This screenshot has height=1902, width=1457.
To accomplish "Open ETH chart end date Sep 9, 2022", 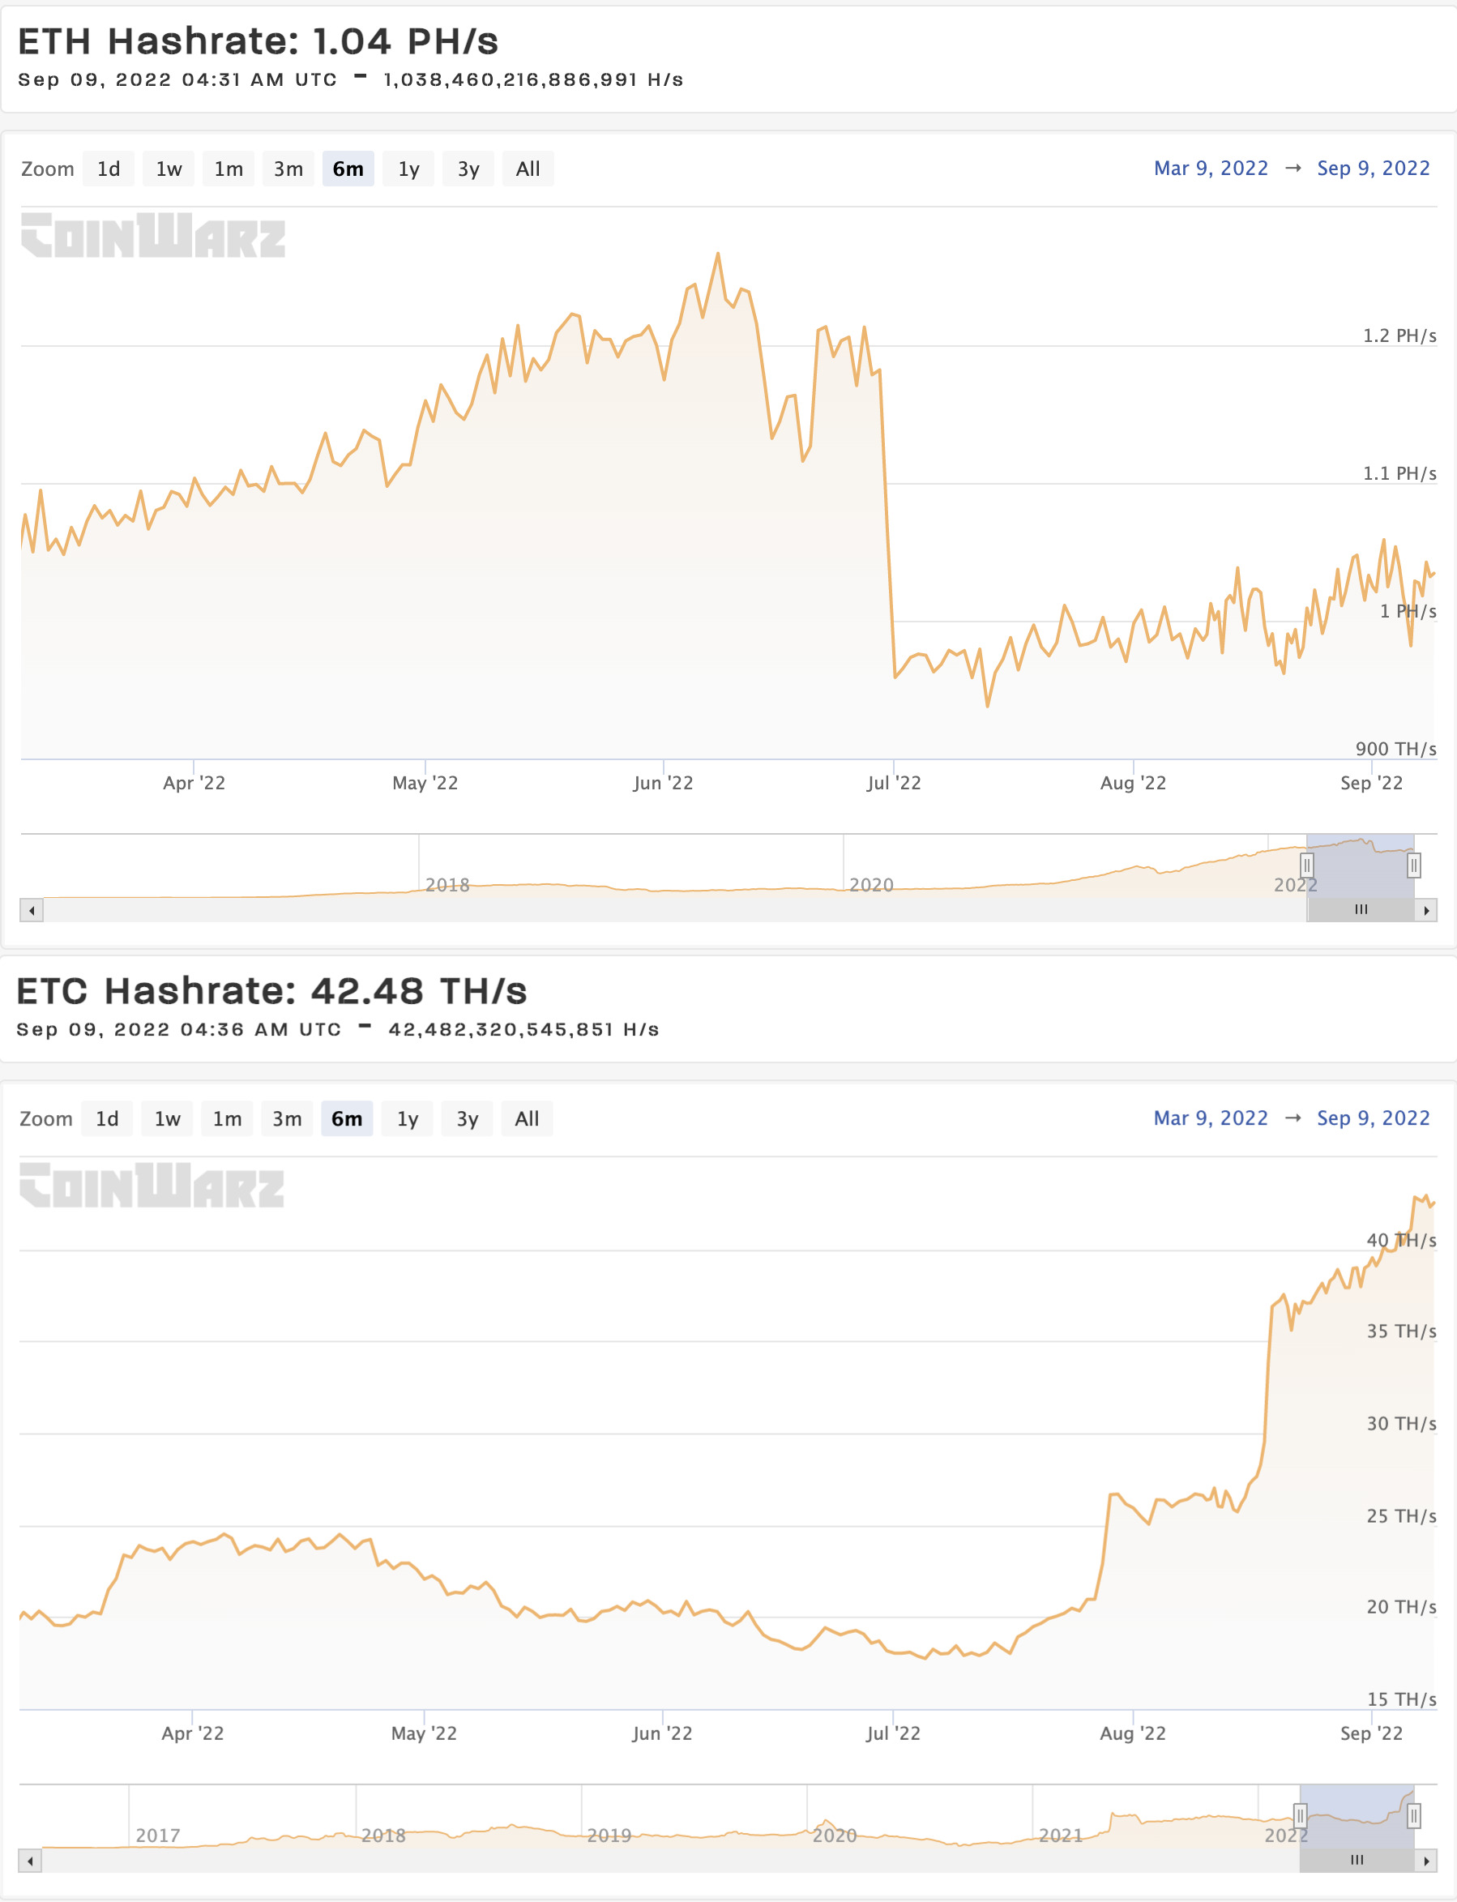I will pyautogui.click(x=1373, y=169).
